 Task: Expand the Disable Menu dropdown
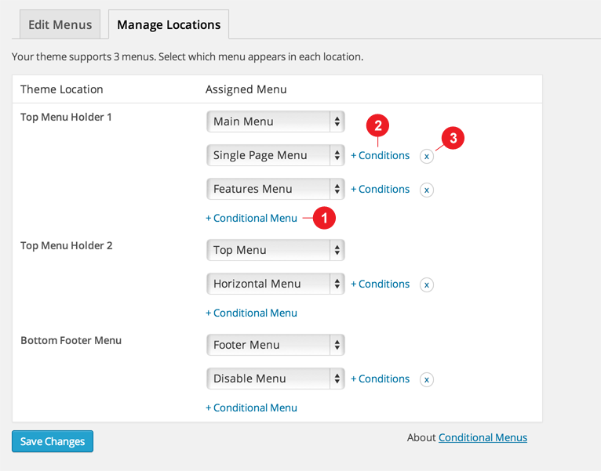pyautogui.click(x=275, y=379)
